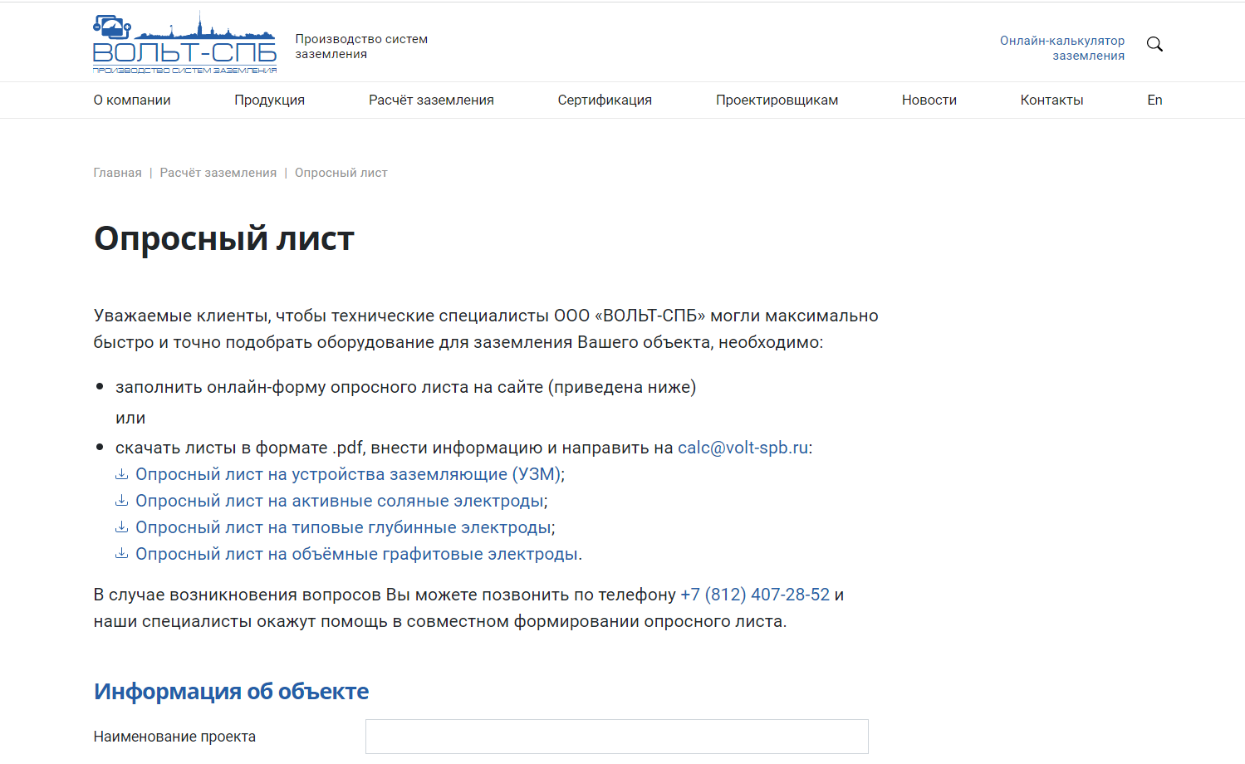The width and height of the screenshot is (1245, 764).
Task: Click the Опросный лист page heading
Action: coord(224,239)
